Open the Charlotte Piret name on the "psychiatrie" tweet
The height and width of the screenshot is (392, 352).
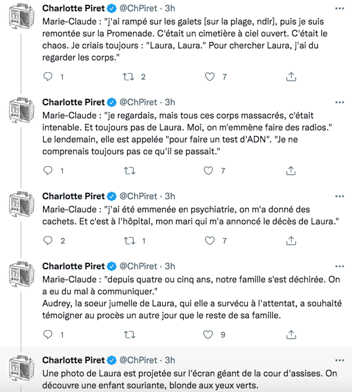[74, 196]
